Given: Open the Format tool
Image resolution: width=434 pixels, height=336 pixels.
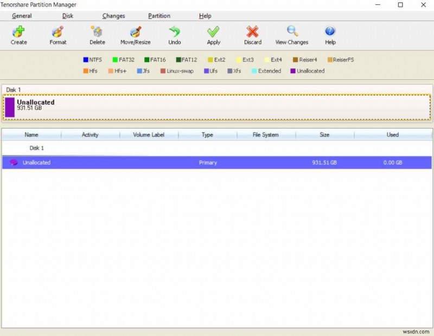Looking at the screenshot, I should pos(58,34).
